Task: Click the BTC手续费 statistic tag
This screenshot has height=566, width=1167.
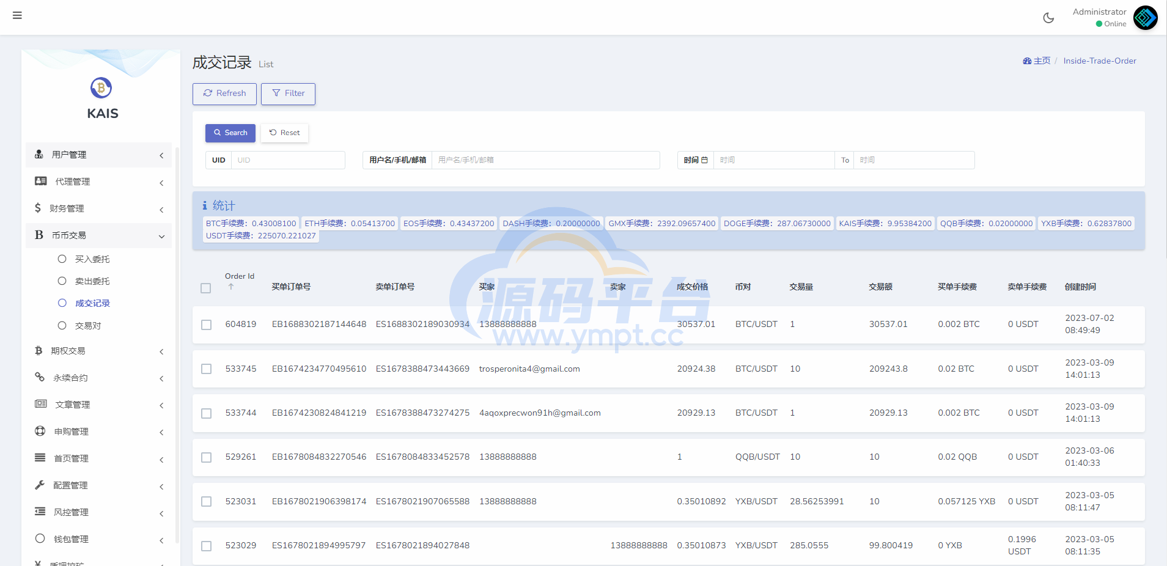Action: (x=251, y=224)
